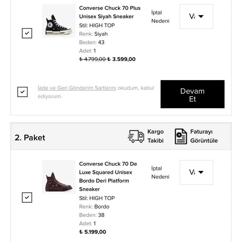Open the İade ve Geri Gönderim Şartlarını link
242x242 pixels.
[77, 88]
